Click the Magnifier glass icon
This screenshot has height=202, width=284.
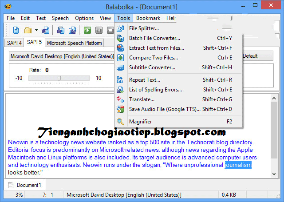click(x=120, y=122)
